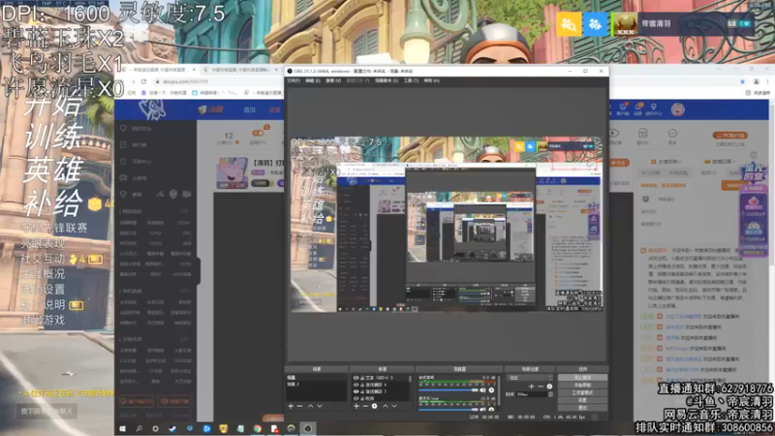Add a transition with the transitions plus icon
Image resolution: width=775 pixels, height=436 pixels.
coord(531,387)
